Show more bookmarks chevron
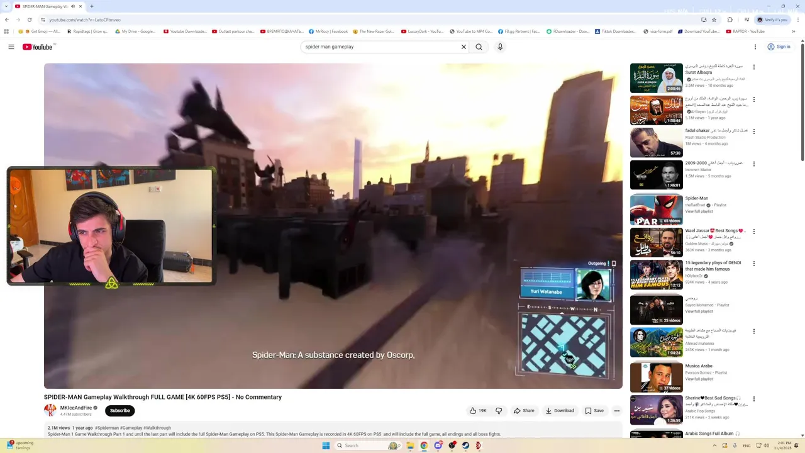 (x=794, y=31)
